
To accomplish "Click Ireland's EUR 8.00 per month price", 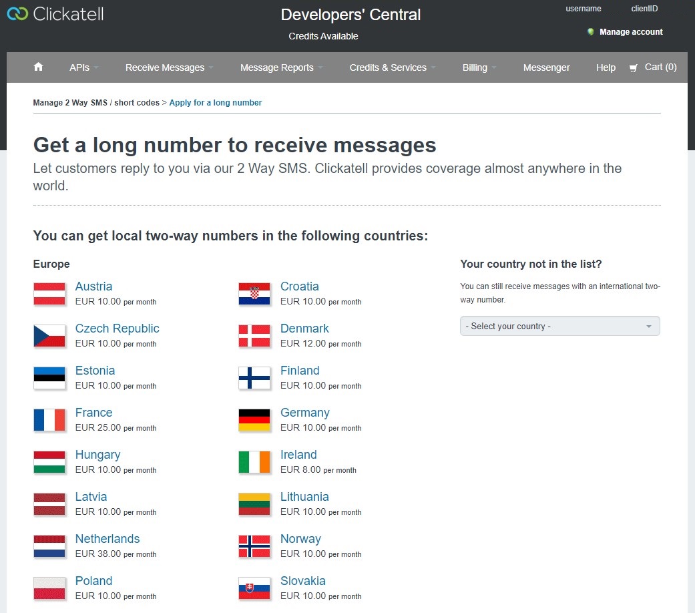I will click(318, 470).
